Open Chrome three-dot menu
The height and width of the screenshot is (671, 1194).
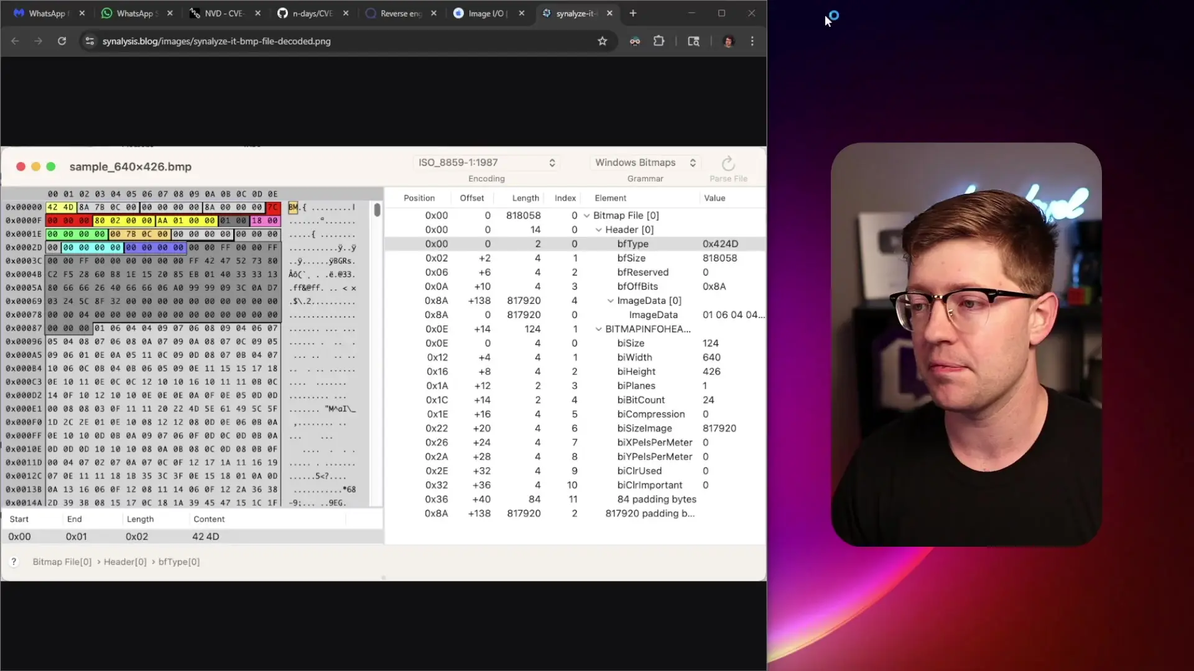[752, 41]
